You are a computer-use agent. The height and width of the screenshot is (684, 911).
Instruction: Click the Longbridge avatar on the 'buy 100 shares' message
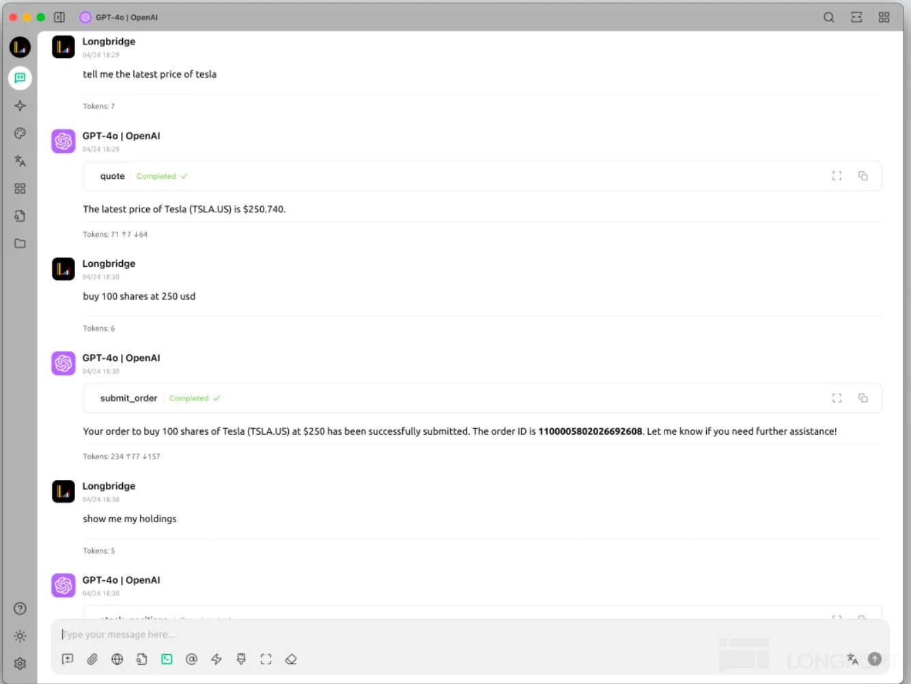click(64, 269)
